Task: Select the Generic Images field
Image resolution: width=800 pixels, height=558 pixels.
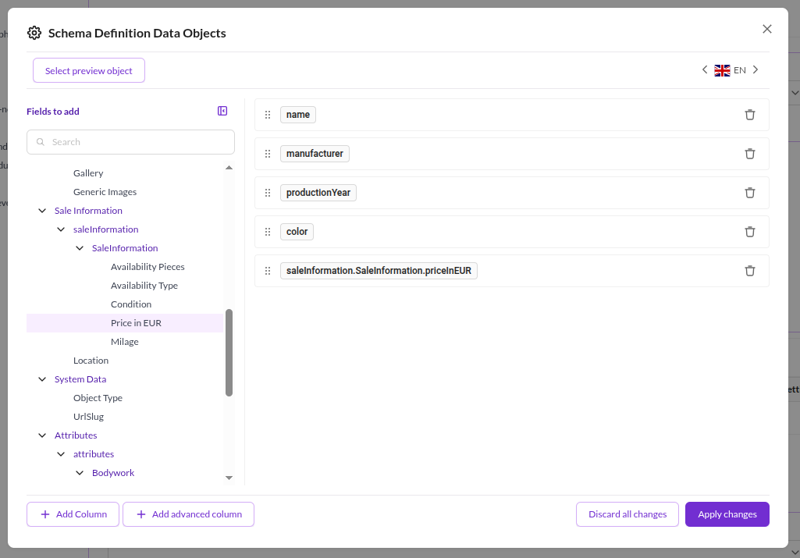Action: click(105, 192)
